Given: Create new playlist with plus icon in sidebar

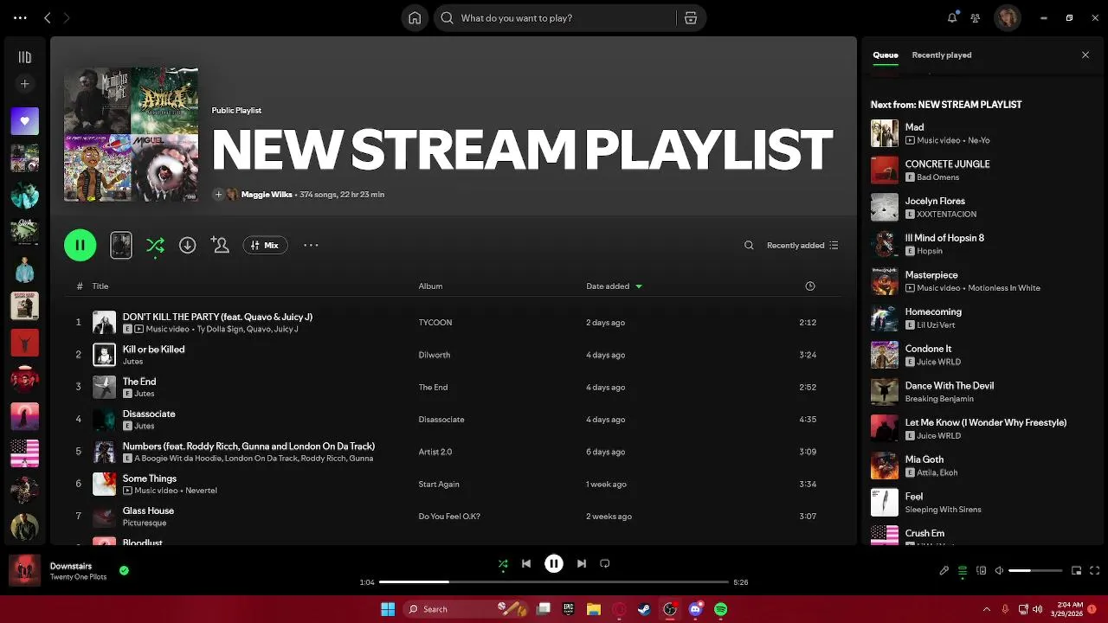Looking at the screenshot, I should (24, 84).
